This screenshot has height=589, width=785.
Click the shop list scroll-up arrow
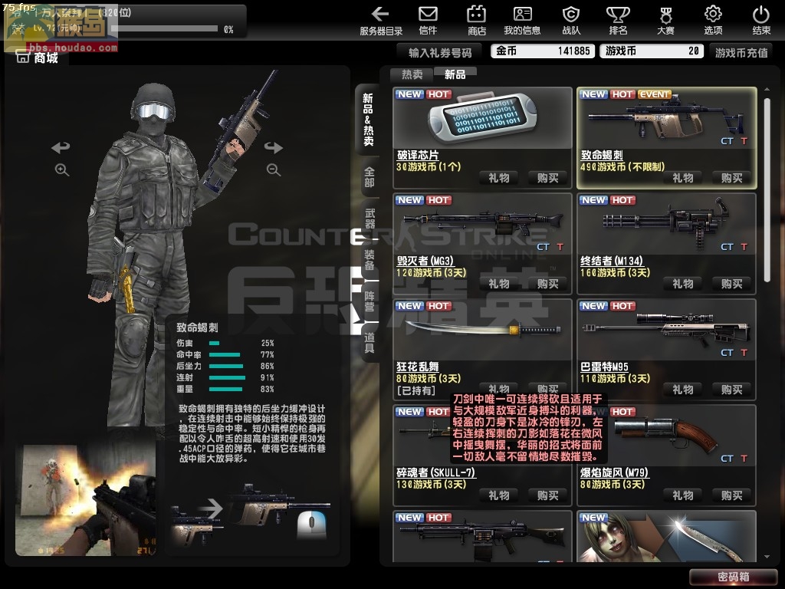click(x=767, y=90)
